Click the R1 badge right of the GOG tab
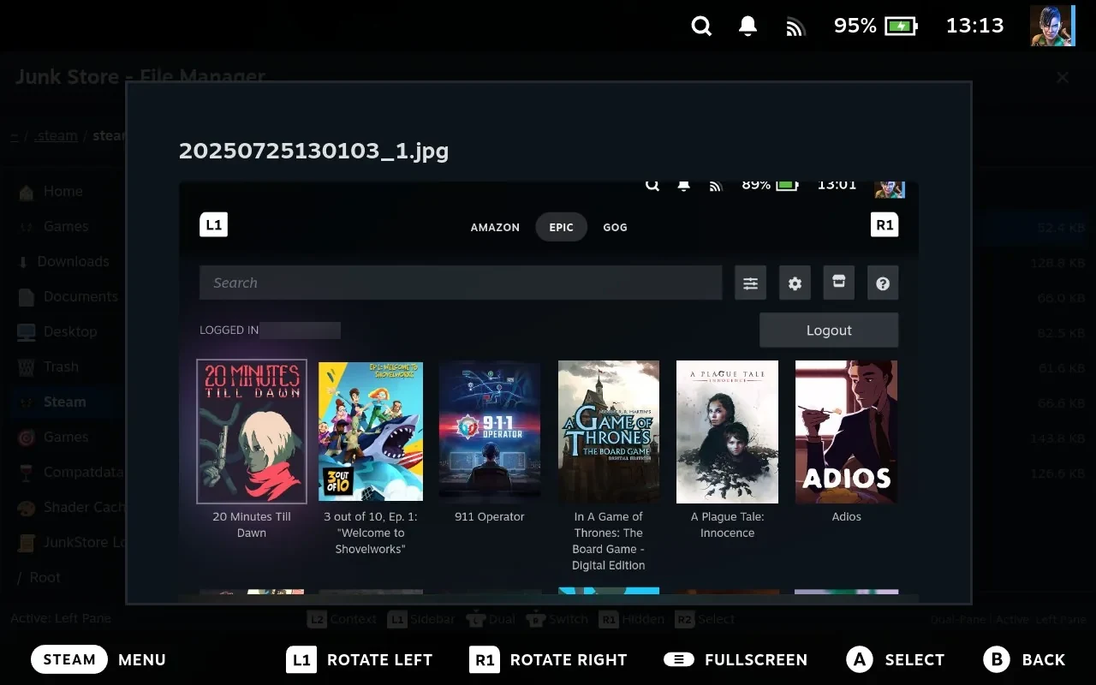This screenshot has width=1096, height=685. coord(885,225)
